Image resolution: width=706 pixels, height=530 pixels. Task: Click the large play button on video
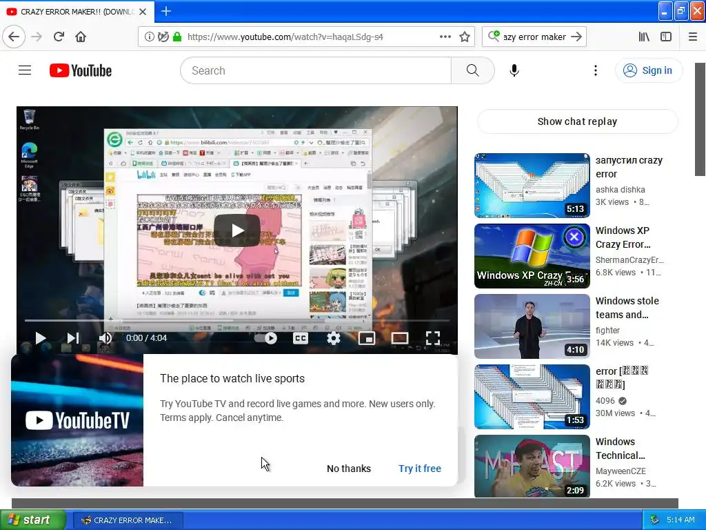tap(237, 230)
